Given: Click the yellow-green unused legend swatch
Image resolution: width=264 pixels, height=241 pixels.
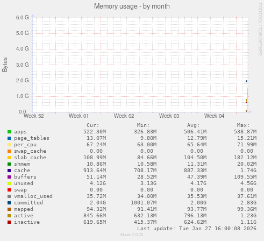Looking at the screenshot, I should click(9, 183).
